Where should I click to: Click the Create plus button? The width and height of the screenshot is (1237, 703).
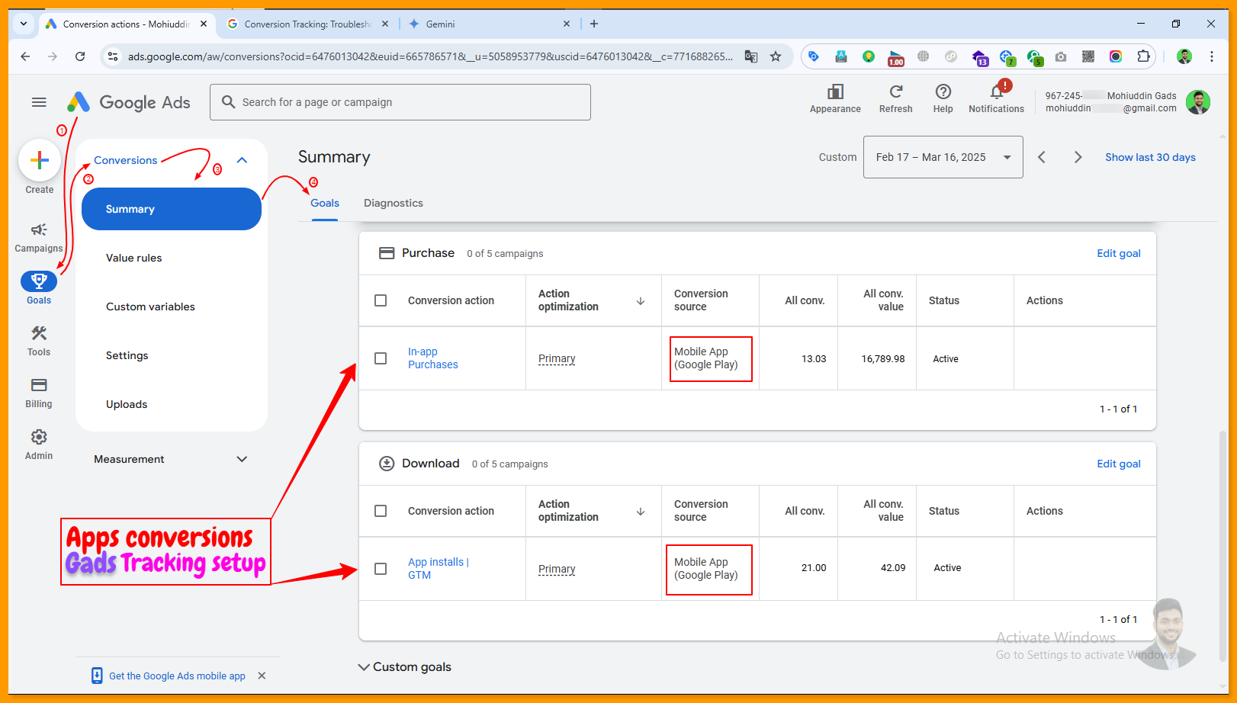[40, 161]
